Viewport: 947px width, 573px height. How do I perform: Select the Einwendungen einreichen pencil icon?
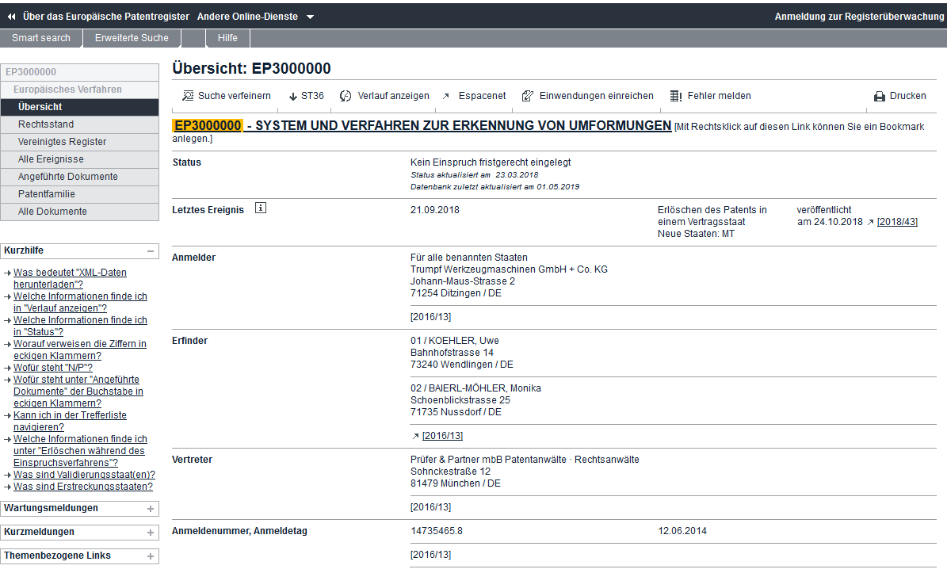528,96
